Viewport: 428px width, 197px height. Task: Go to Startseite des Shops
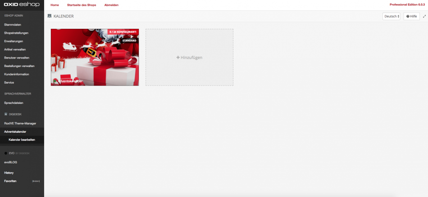(81, 4)
